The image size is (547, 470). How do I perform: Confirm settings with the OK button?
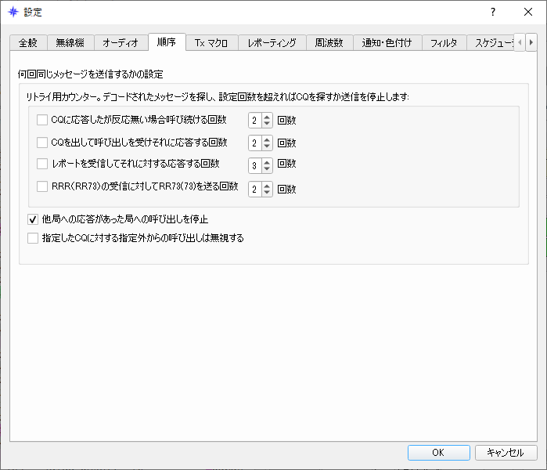click(x=438, y=453)
